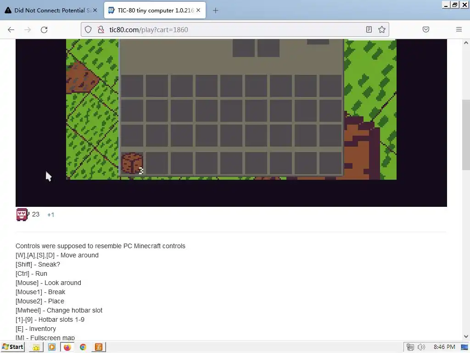Open the cart author avatar icon

22,215
